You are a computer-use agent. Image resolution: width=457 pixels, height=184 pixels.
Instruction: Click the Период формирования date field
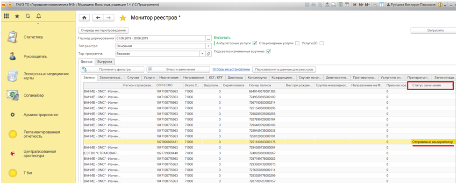160,38
